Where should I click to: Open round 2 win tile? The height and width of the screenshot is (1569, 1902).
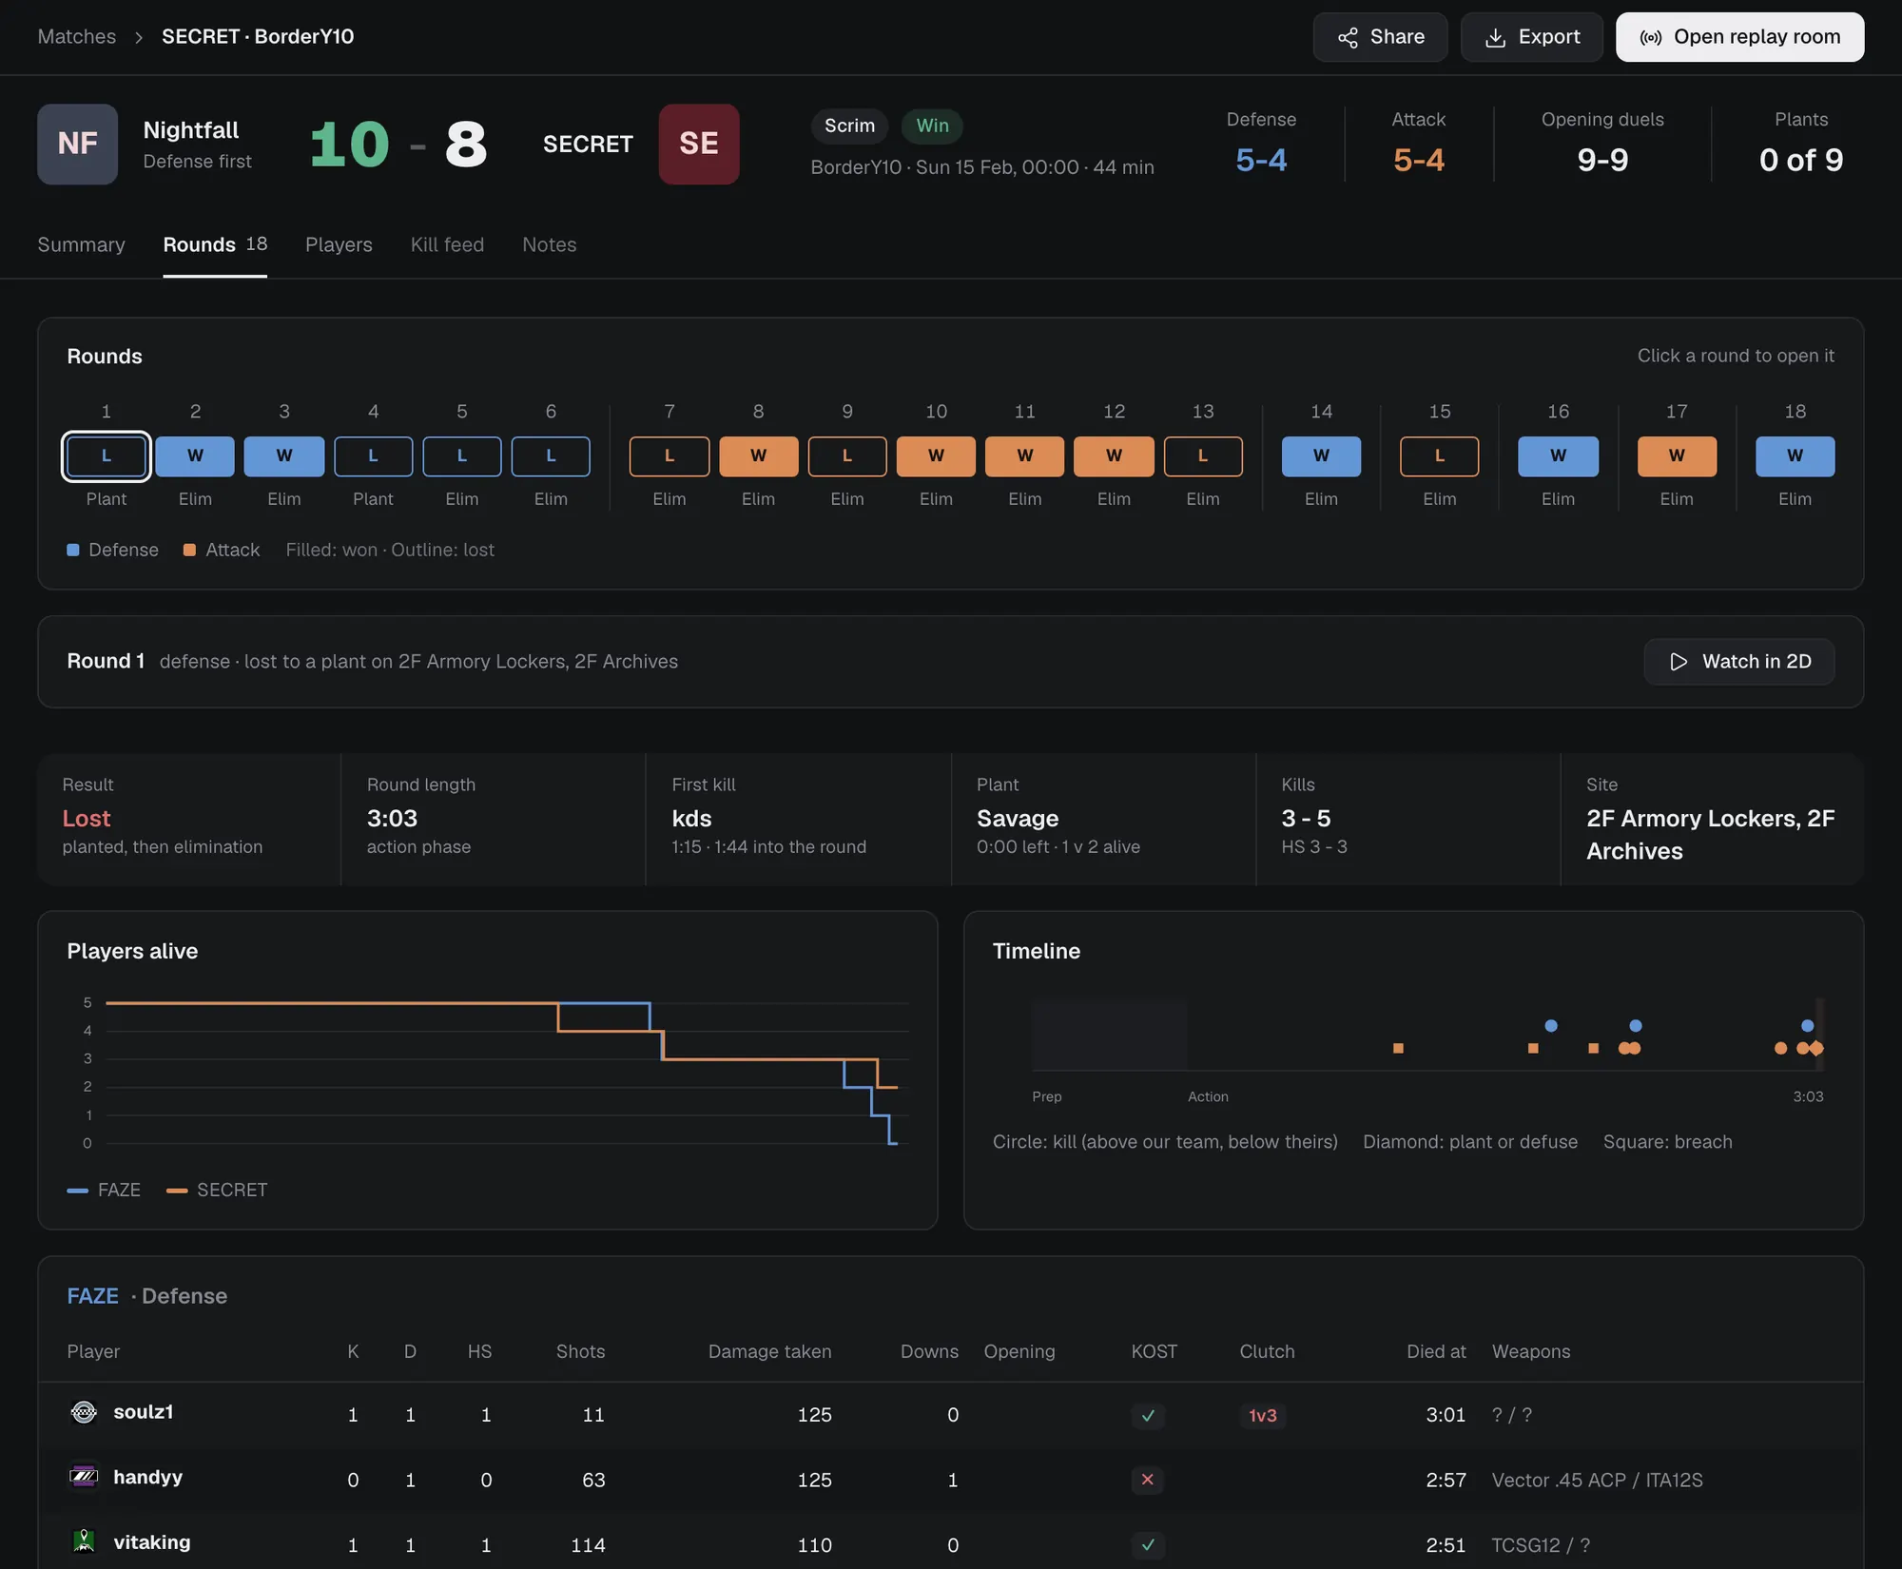click(x=195, y=456)
